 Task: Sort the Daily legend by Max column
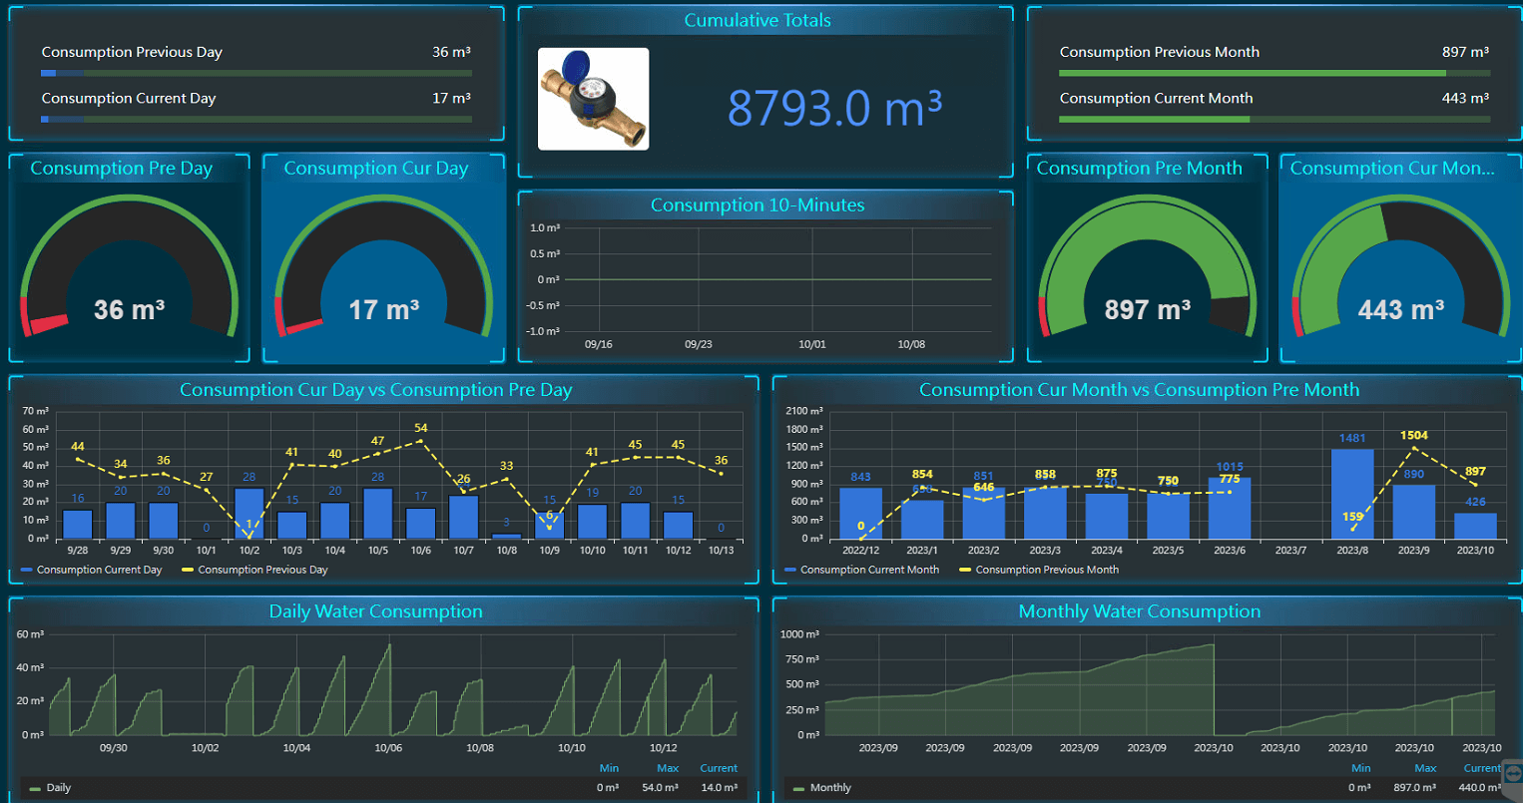pyautogui.click(x=668, y=768)
